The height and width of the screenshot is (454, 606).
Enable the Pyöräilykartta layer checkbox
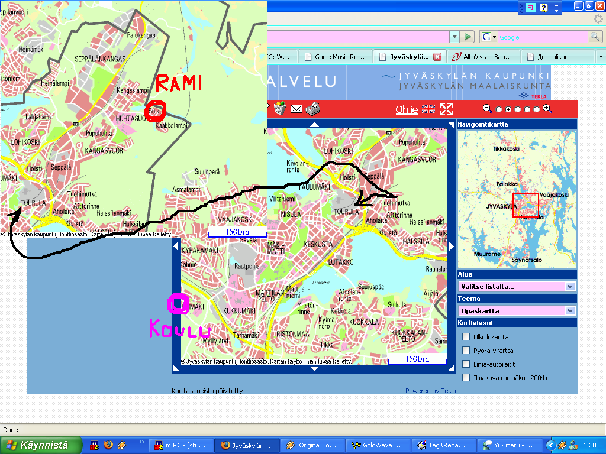[466, 350]
